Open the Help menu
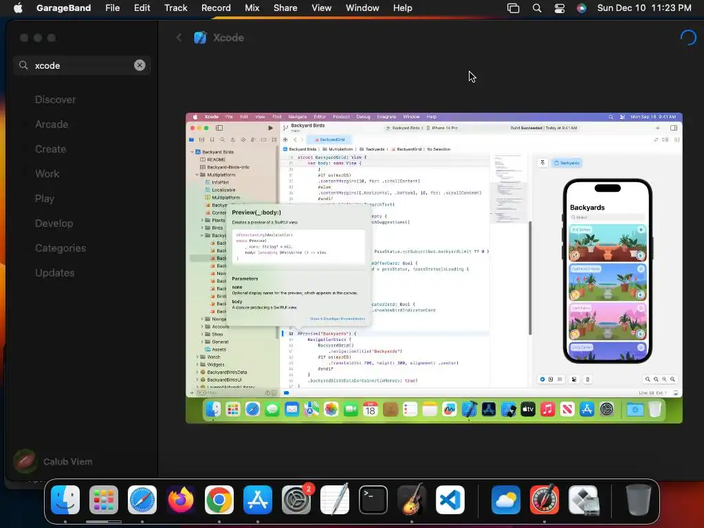Screen dimensions: 704x528 (402, 8)
